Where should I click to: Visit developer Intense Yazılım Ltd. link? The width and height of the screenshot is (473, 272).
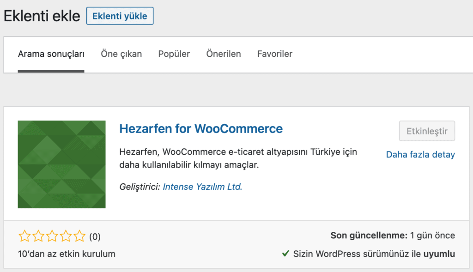point(202,187)
